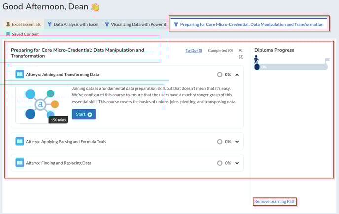Expand the Finding and Replacing Data course
This screenshot has height=214, width=339.
pos(237,163)
